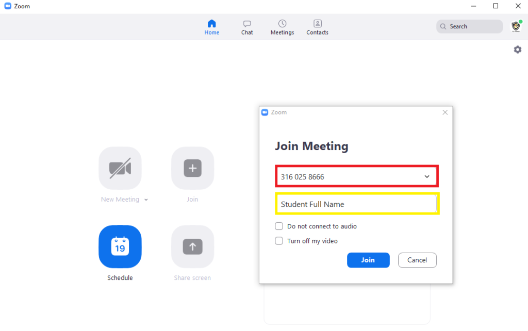Click the Join plus icon
The image size is (528, 331).
point(192,168)
